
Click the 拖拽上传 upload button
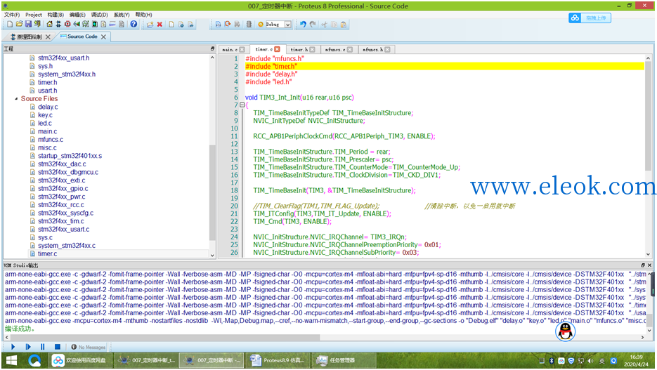click(x=590, y=18)
